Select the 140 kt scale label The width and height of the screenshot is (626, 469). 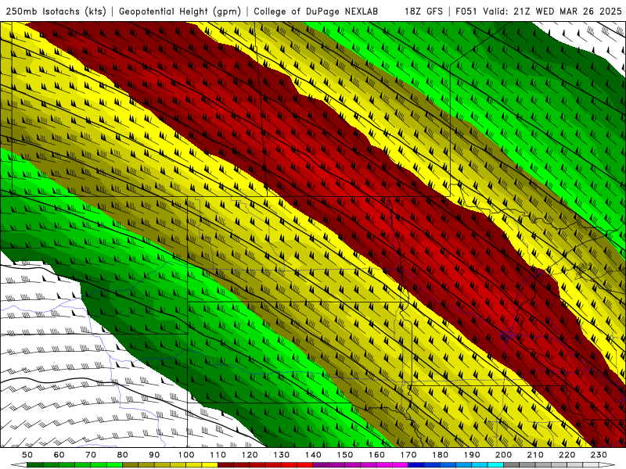point(313,455)
